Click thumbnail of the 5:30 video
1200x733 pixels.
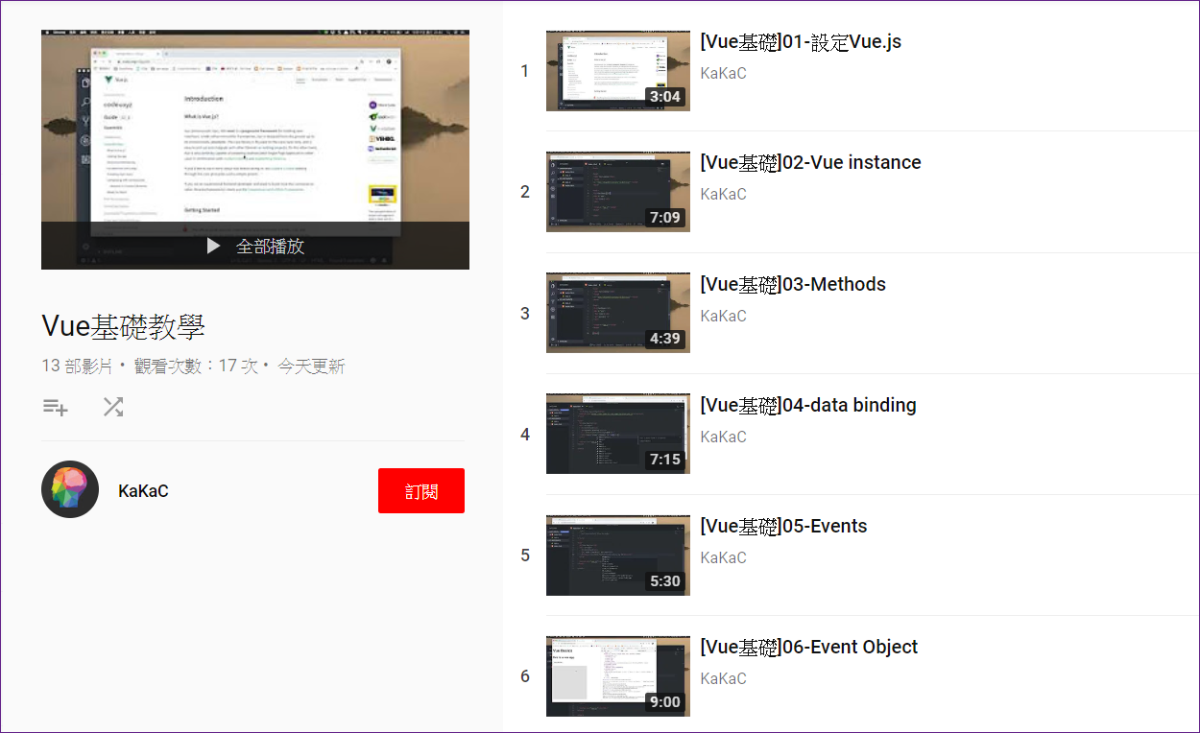[618, 555]
